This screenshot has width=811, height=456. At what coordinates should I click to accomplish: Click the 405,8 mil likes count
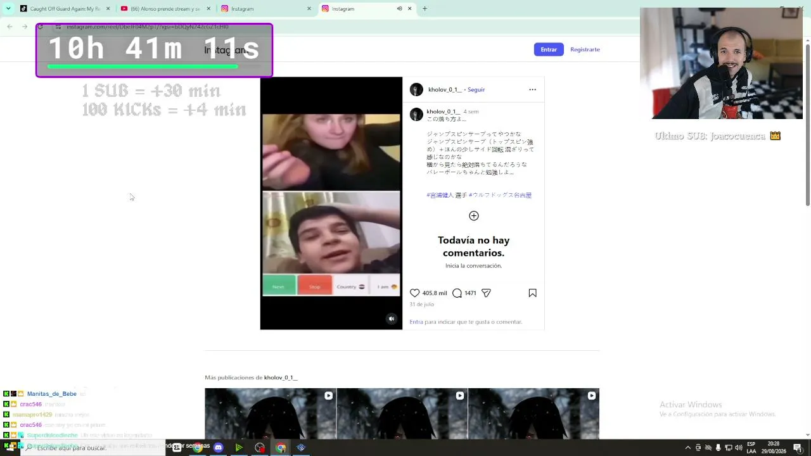click(435, 293)
